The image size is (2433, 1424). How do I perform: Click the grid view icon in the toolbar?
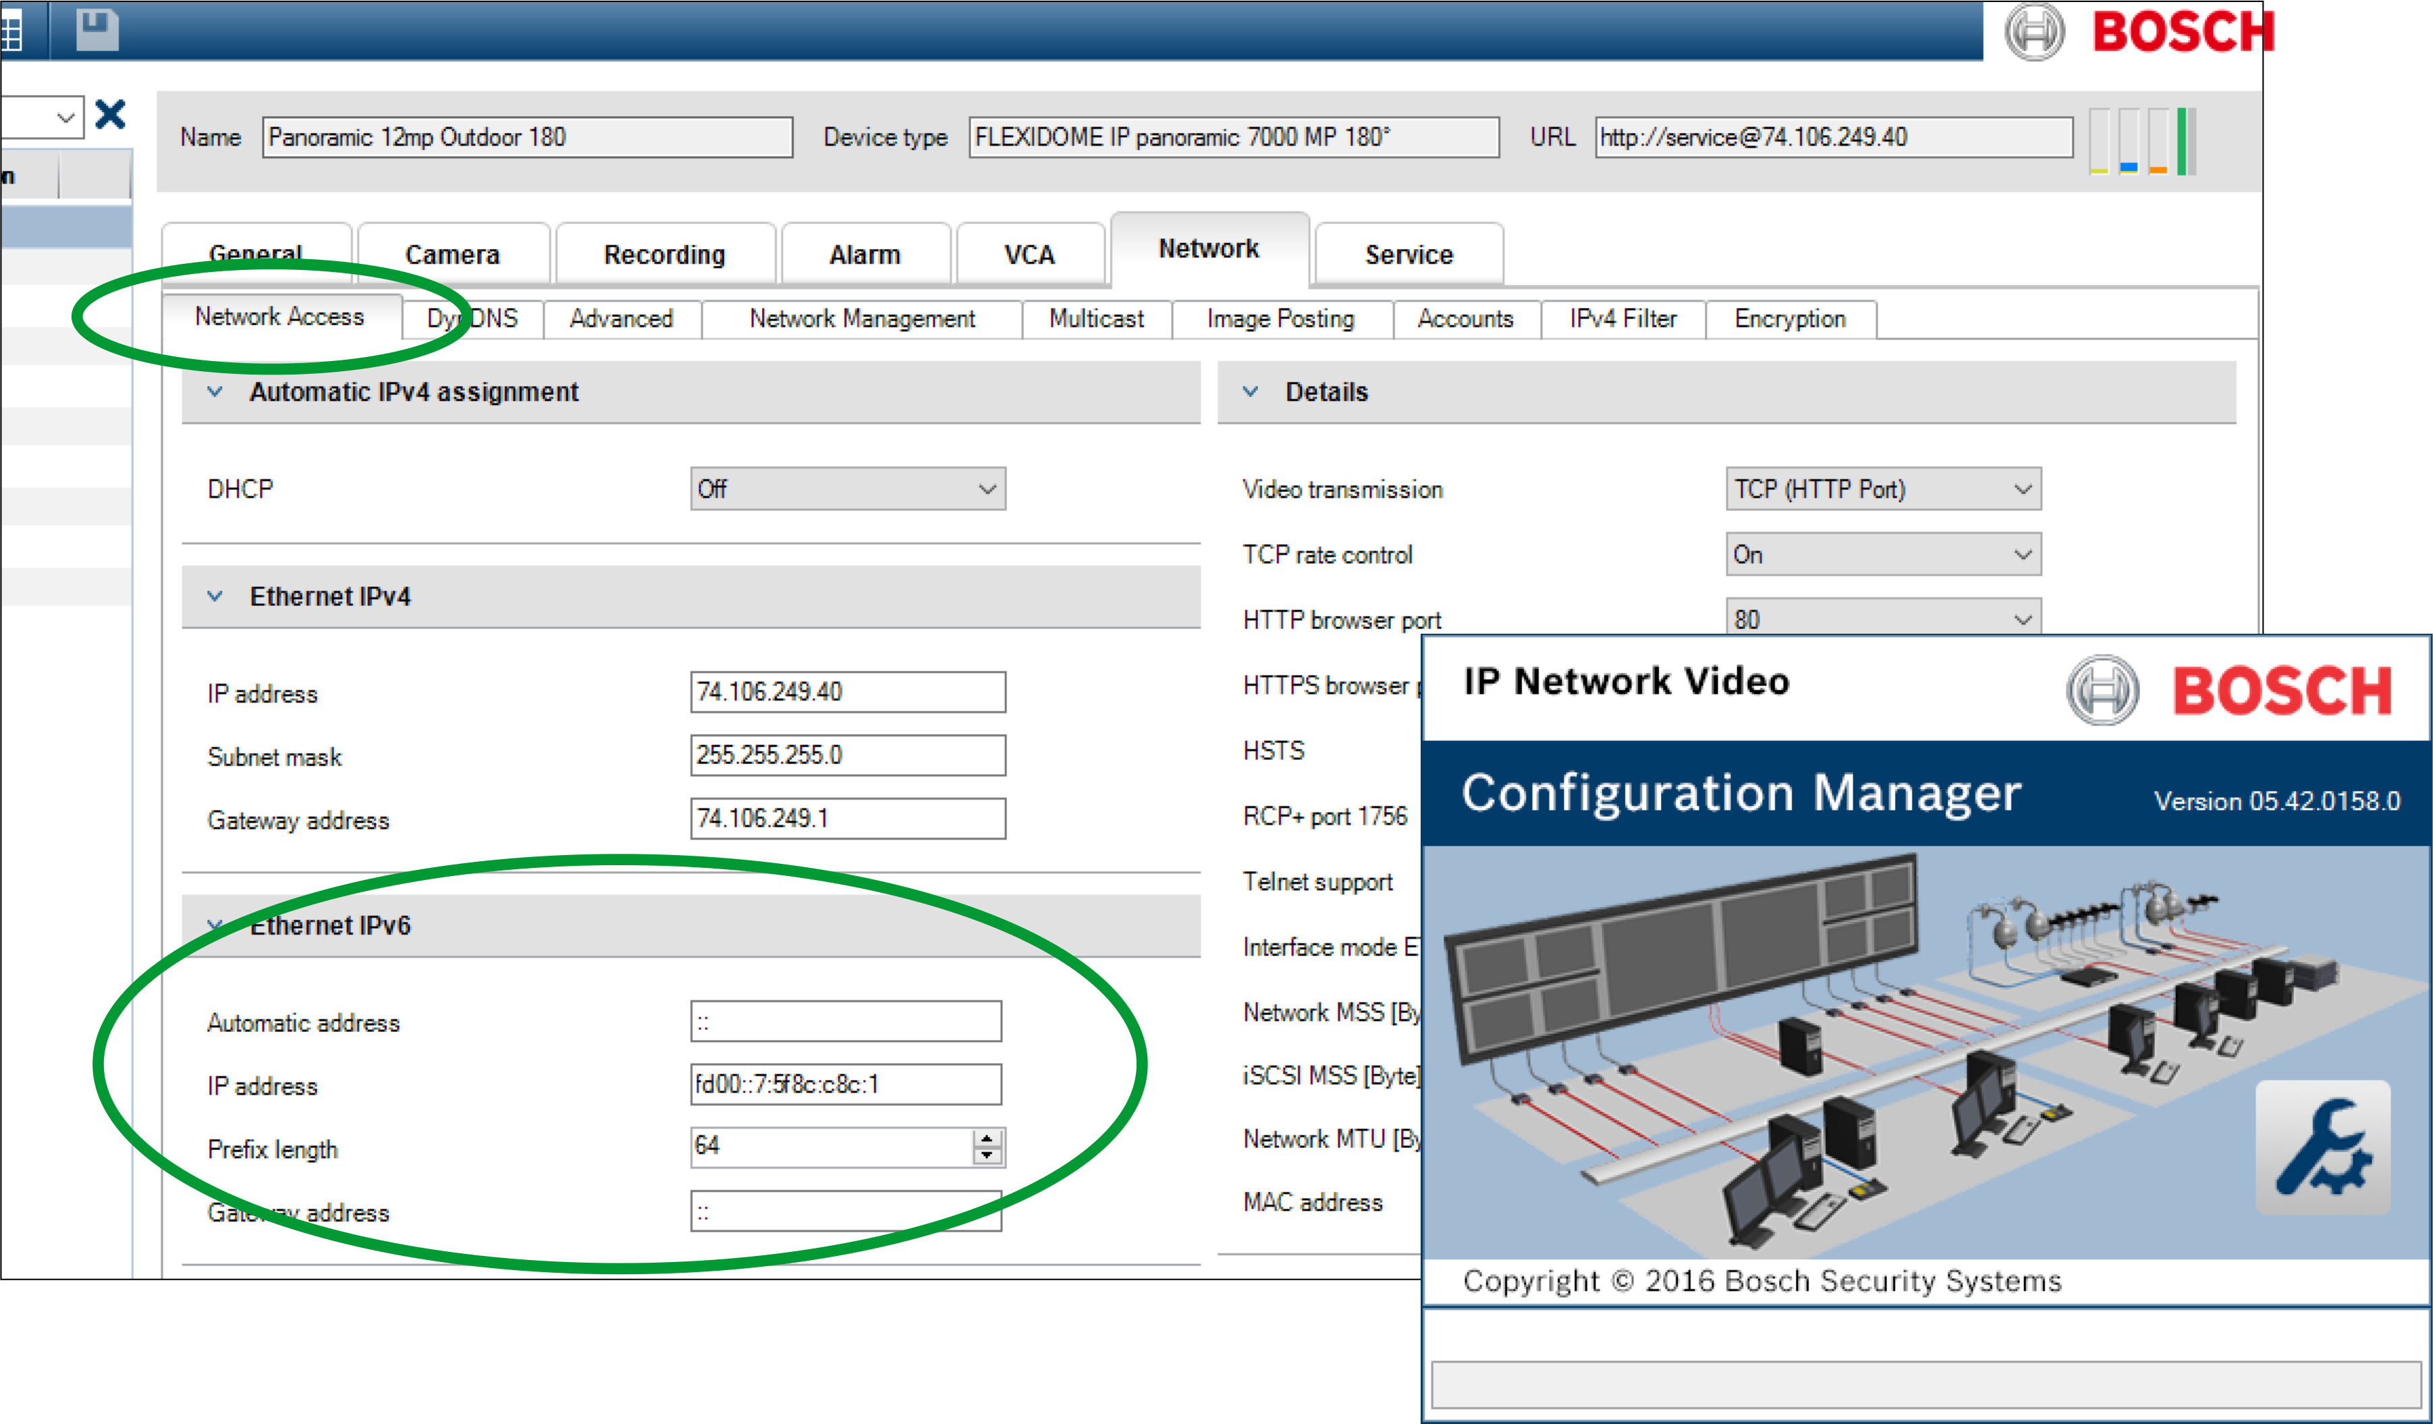click(x=11, y=31)
